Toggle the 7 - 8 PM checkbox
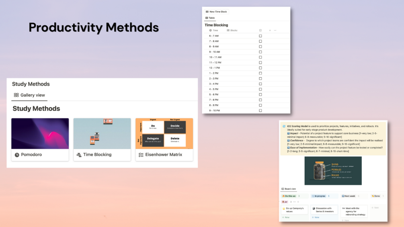Viewport: 404px width, 227px height. [x=260, y=100]
